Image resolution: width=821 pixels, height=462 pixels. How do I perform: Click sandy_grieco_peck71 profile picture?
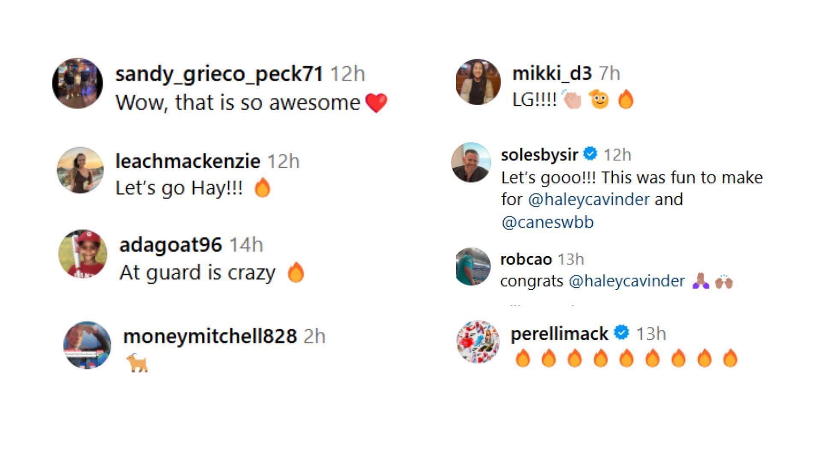coord(77,83)
